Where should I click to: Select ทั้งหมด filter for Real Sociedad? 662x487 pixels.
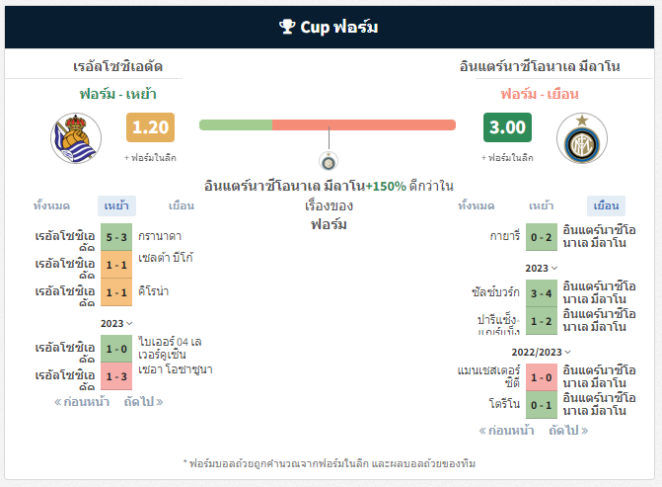tap(51, 205)
